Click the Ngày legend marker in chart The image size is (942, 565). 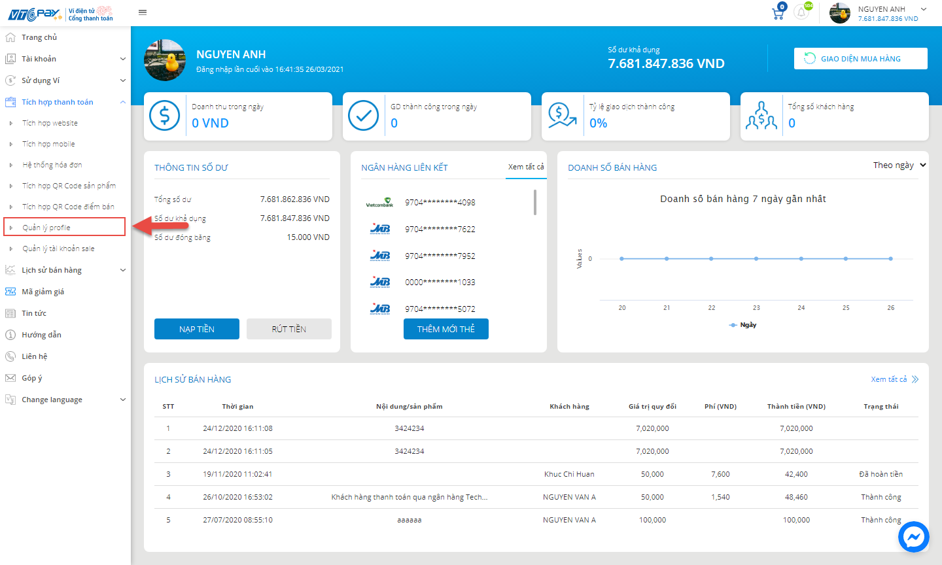(733, 325)
